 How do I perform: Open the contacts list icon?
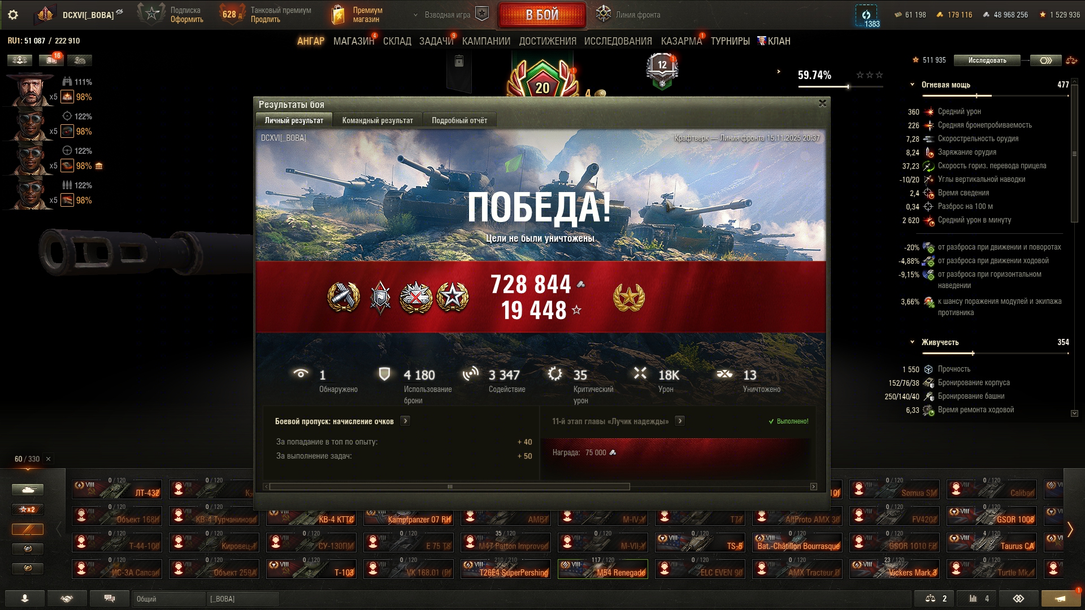[24, 598]
